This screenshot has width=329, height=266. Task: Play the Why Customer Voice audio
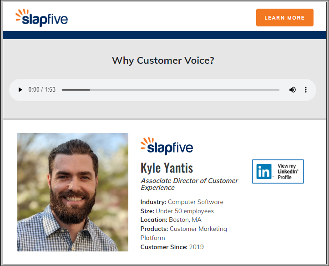[20, 90]
